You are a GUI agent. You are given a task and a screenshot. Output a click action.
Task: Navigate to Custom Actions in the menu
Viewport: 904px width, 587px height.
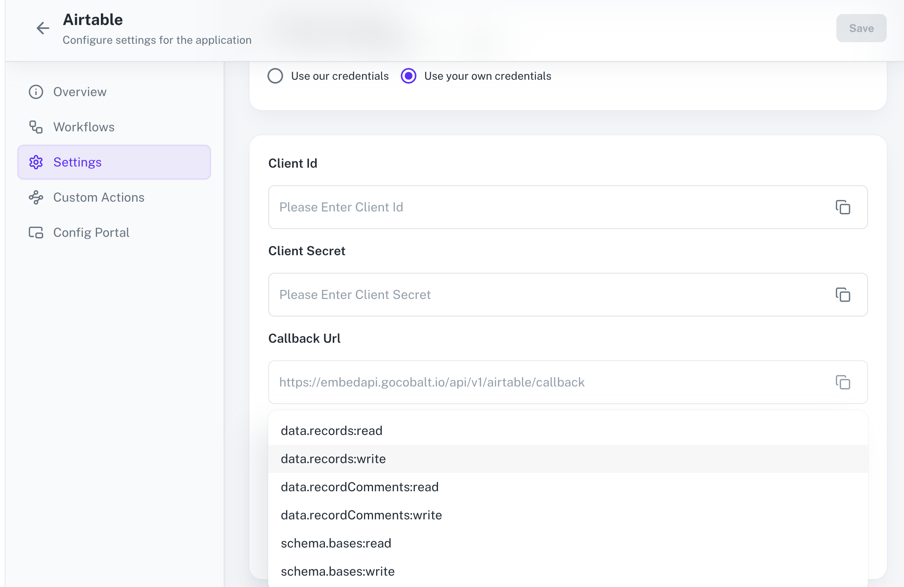click(x=99, y=197)
